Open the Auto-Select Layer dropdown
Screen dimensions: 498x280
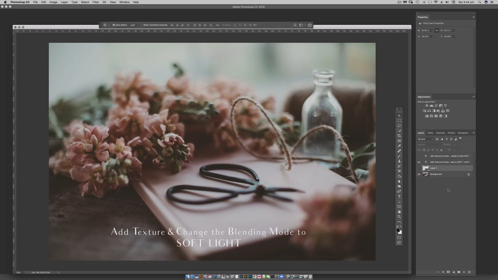click(x=137, y=25)
